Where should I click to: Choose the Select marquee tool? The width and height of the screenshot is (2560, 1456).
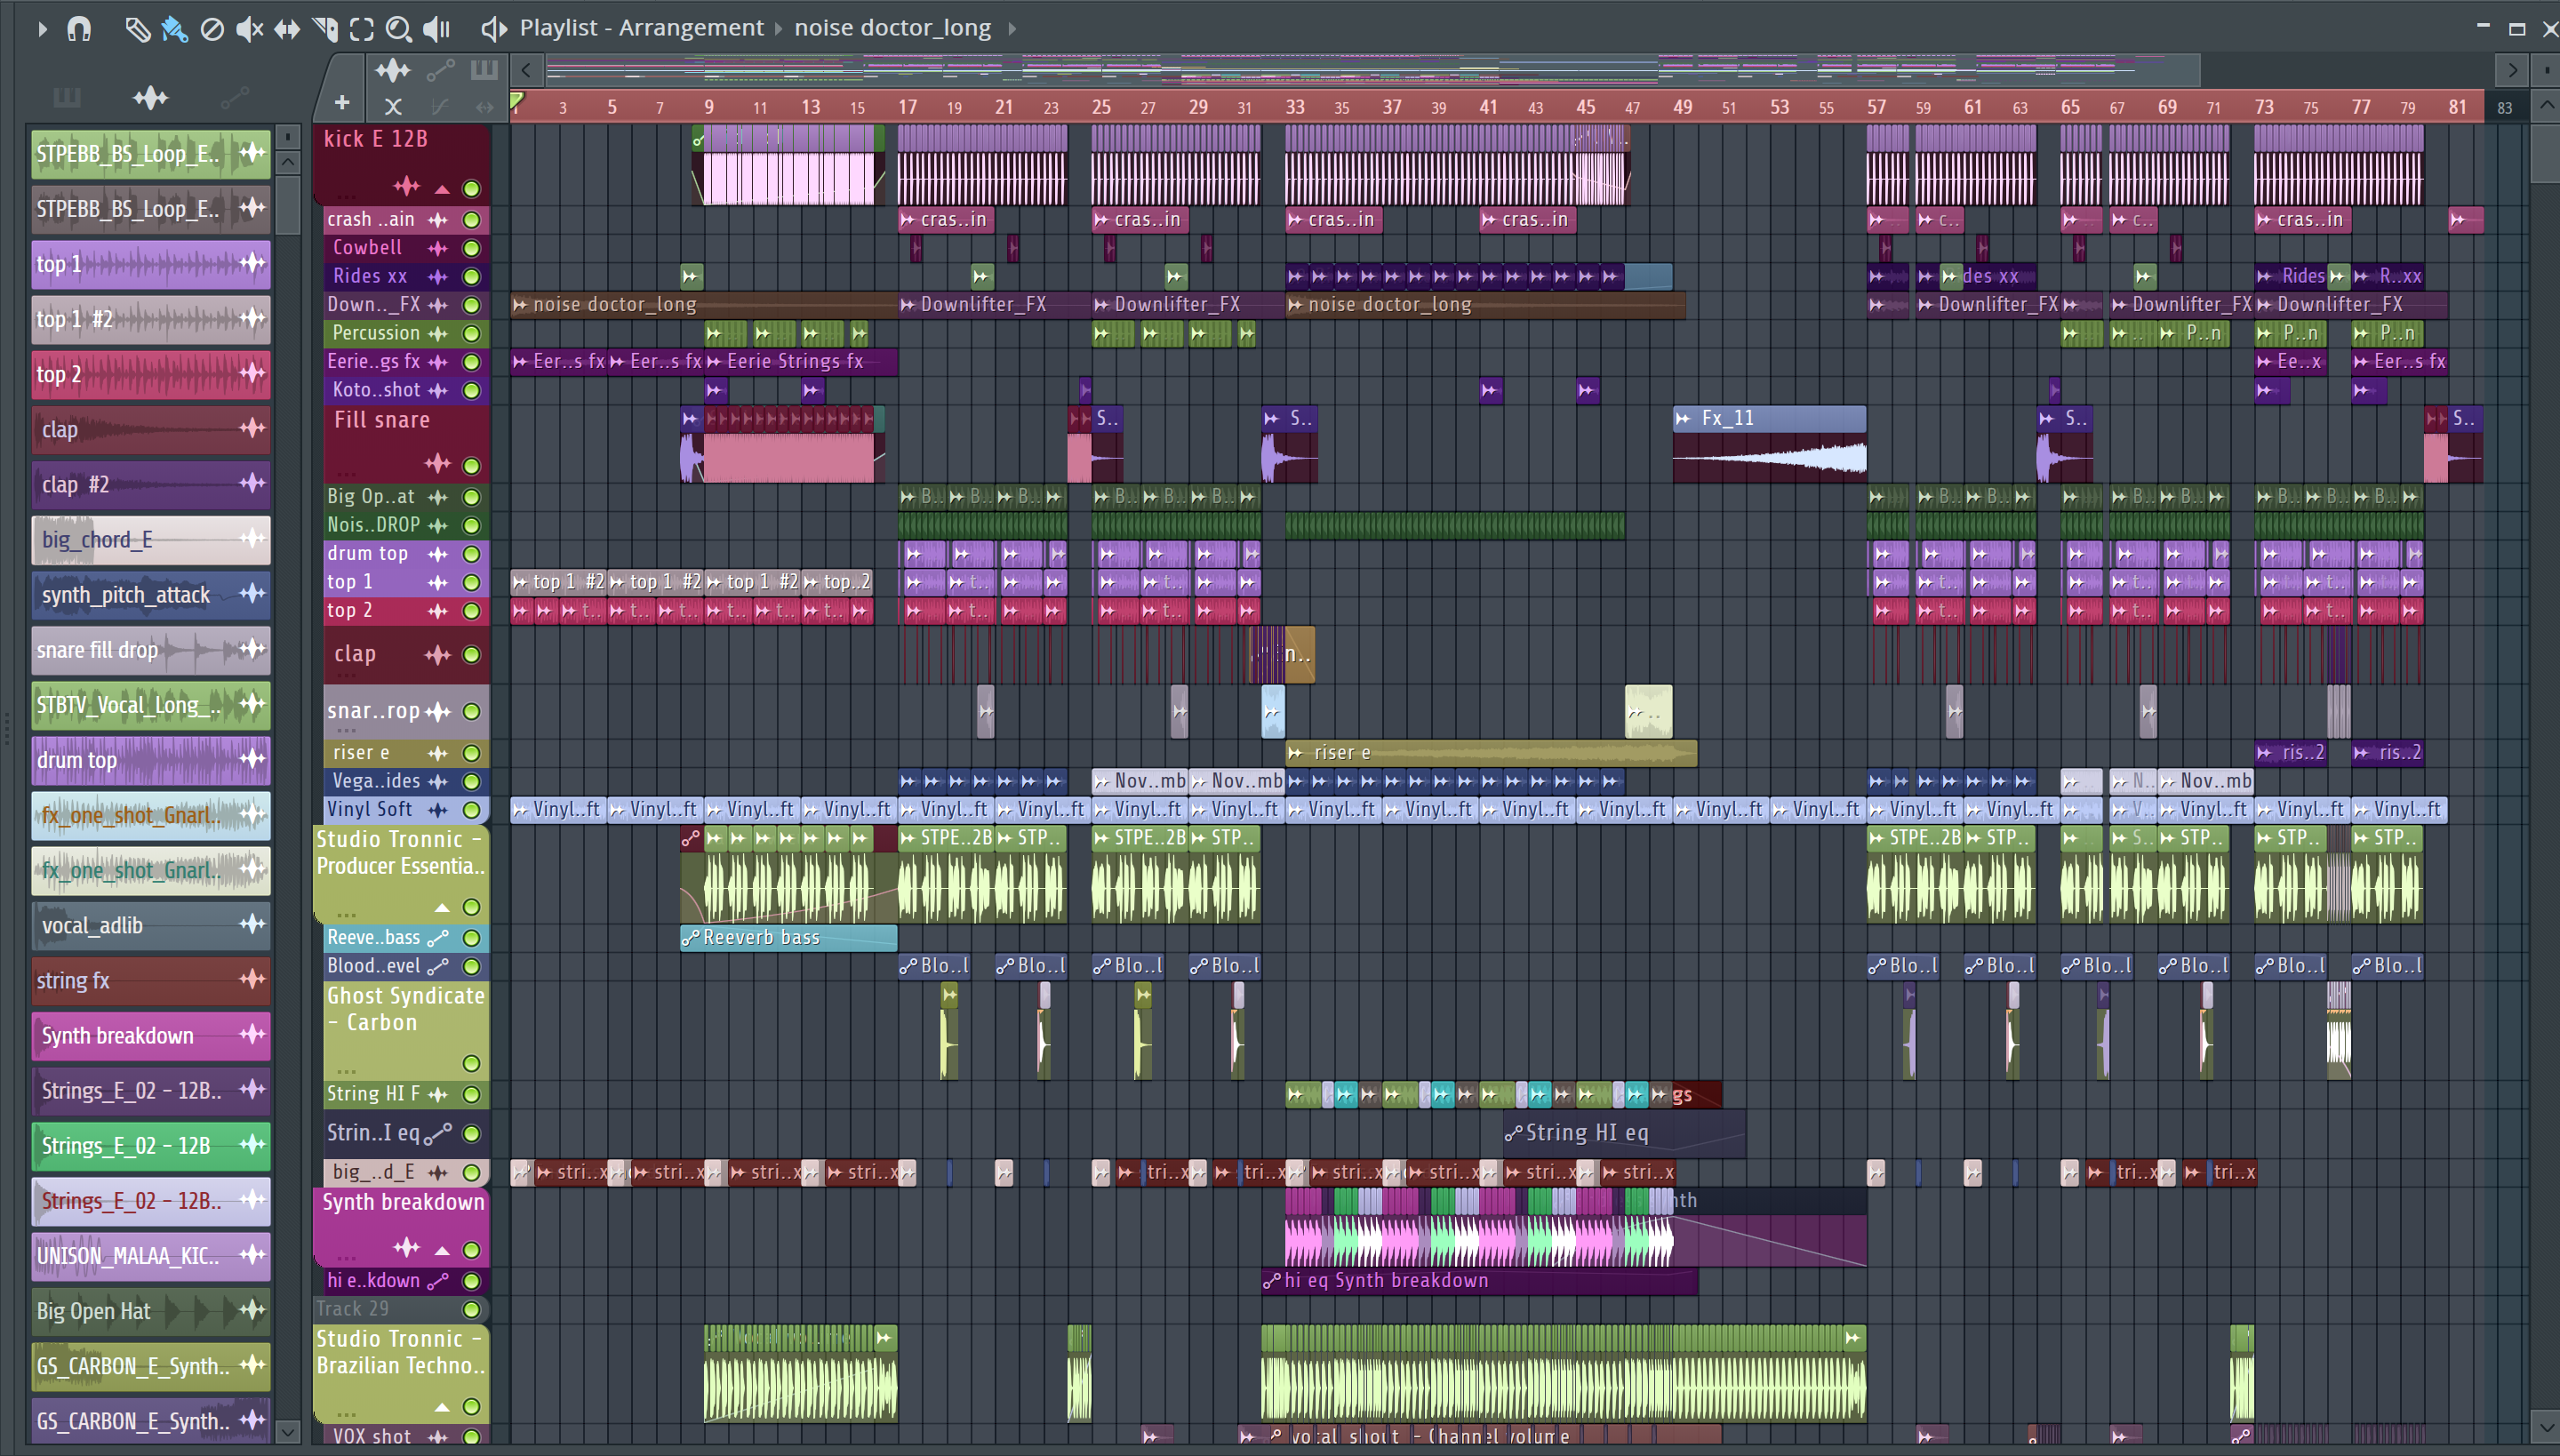[361, 29]
